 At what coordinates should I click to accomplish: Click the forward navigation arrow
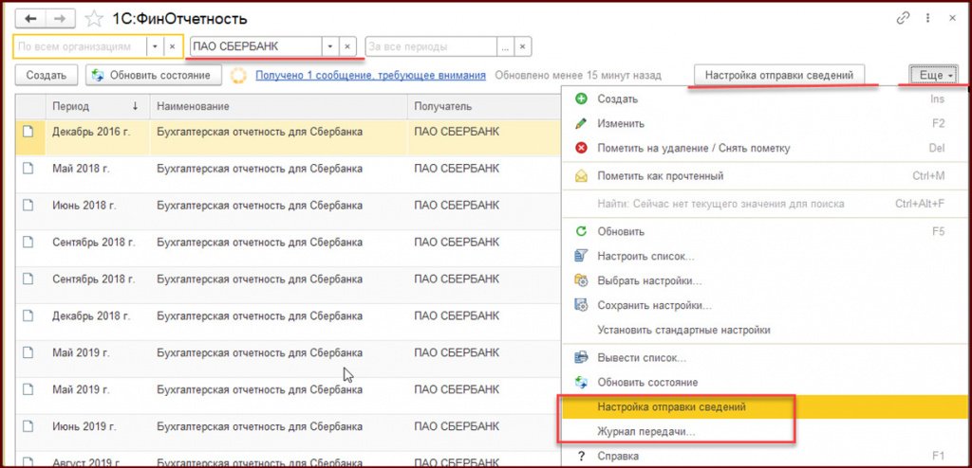pyautogui.click(x=60, y=18)
